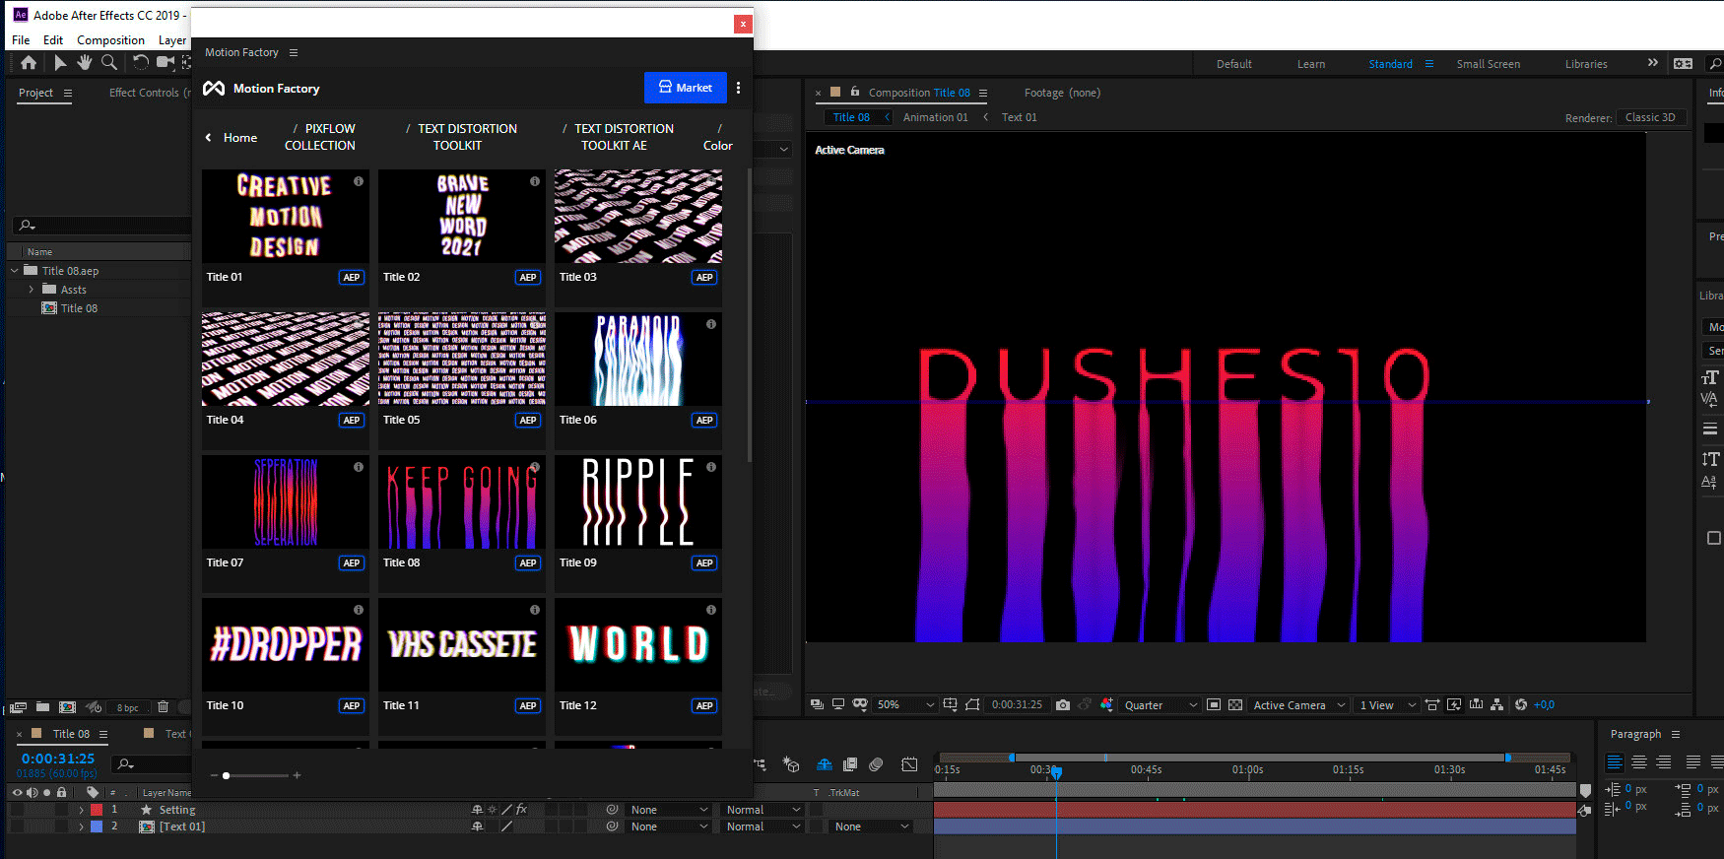Align paragraph text right
The height and width of the screenshot is (859, 1724).
[1664, 762]
